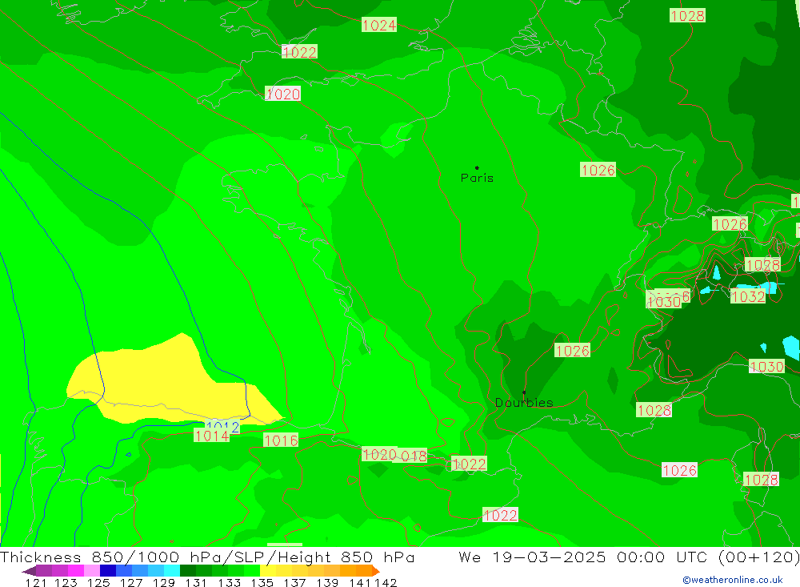Click the 1024 isobar label
800x587 pixels.
click(x=379, y=25)
